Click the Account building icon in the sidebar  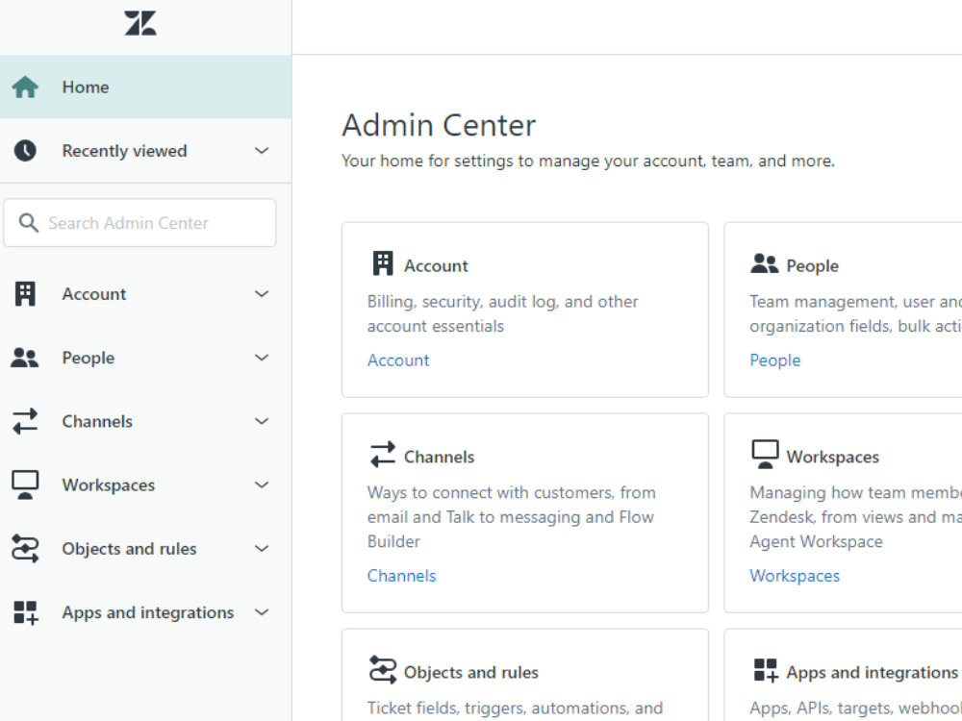[x=24, y=293]
